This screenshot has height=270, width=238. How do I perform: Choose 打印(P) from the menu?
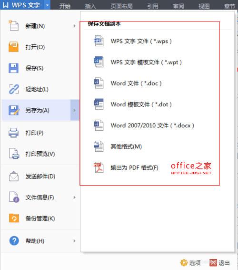point(40,133)
